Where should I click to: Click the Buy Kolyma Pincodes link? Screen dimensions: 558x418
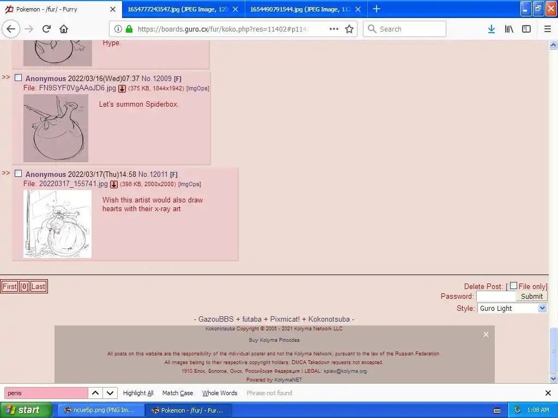274,340
